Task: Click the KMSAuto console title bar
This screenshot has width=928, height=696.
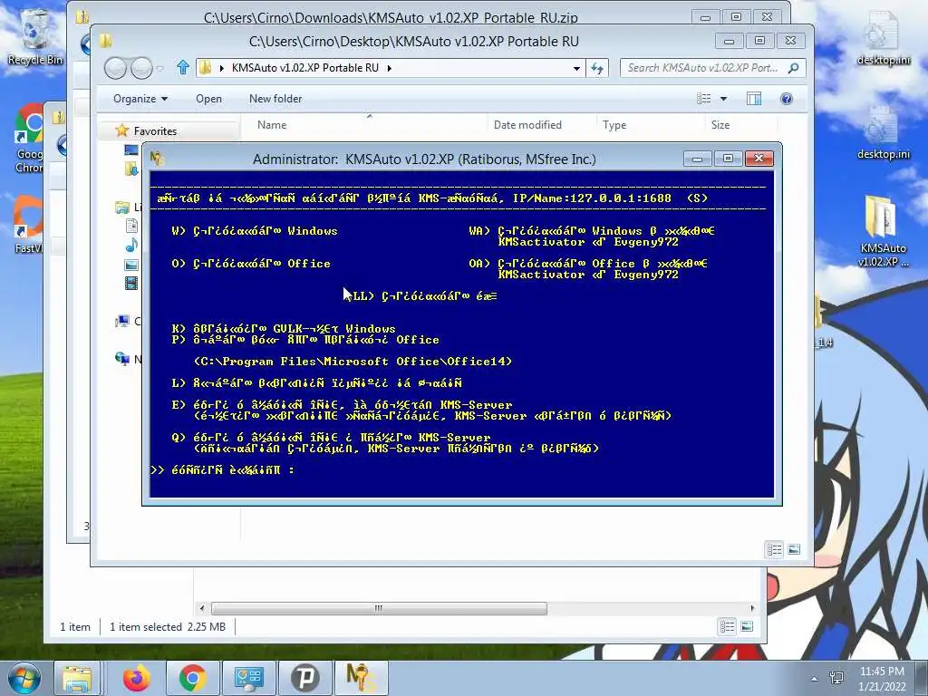Action: coord(424,159)
